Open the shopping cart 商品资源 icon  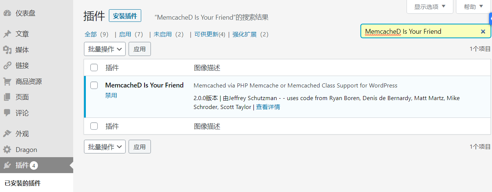(7, 82)
